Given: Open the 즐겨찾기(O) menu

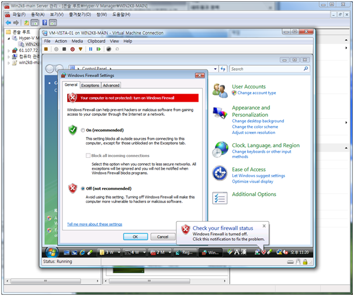Looking at the screenshot, I should [80, 15].
